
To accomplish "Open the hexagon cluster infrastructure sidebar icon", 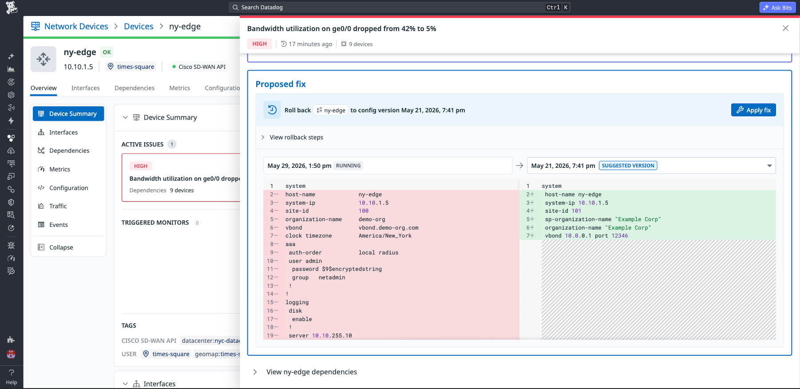I will pyautogui.click(x=11, y=138).
